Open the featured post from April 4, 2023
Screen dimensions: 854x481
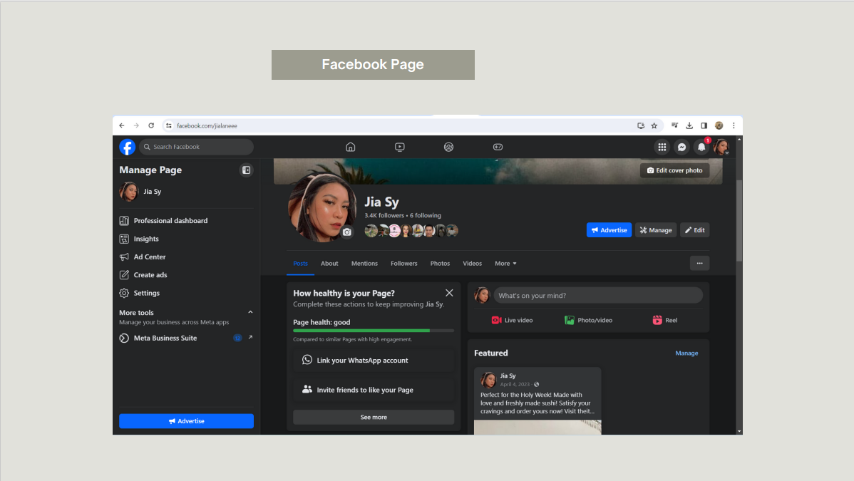point(537,401)
